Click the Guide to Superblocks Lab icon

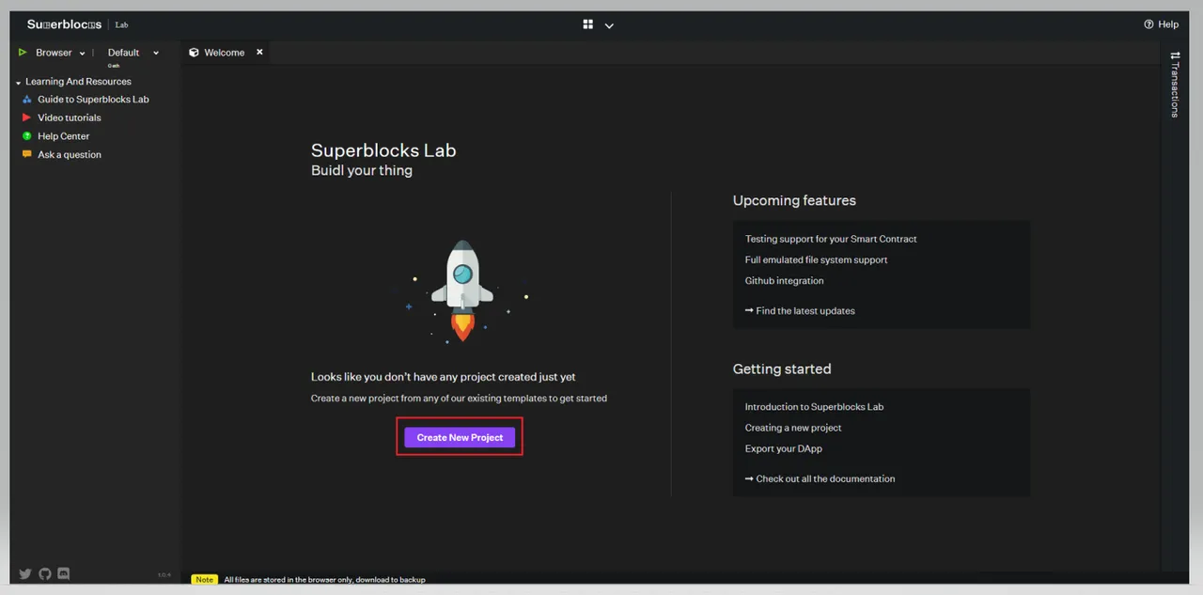point(27,100)
